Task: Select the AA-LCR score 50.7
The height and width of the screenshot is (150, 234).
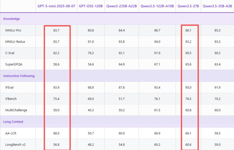Action: point(91,133)
